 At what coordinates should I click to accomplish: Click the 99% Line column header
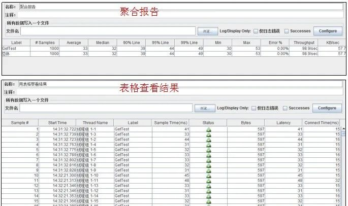(189, 43)
